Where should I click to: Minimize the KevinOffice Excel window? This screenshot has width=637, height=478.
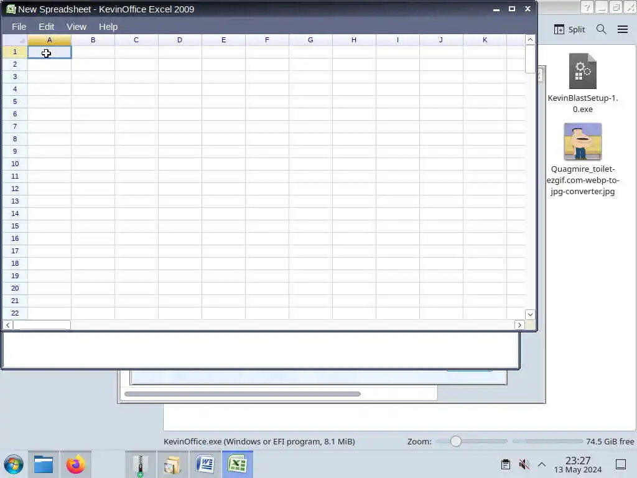496,9
